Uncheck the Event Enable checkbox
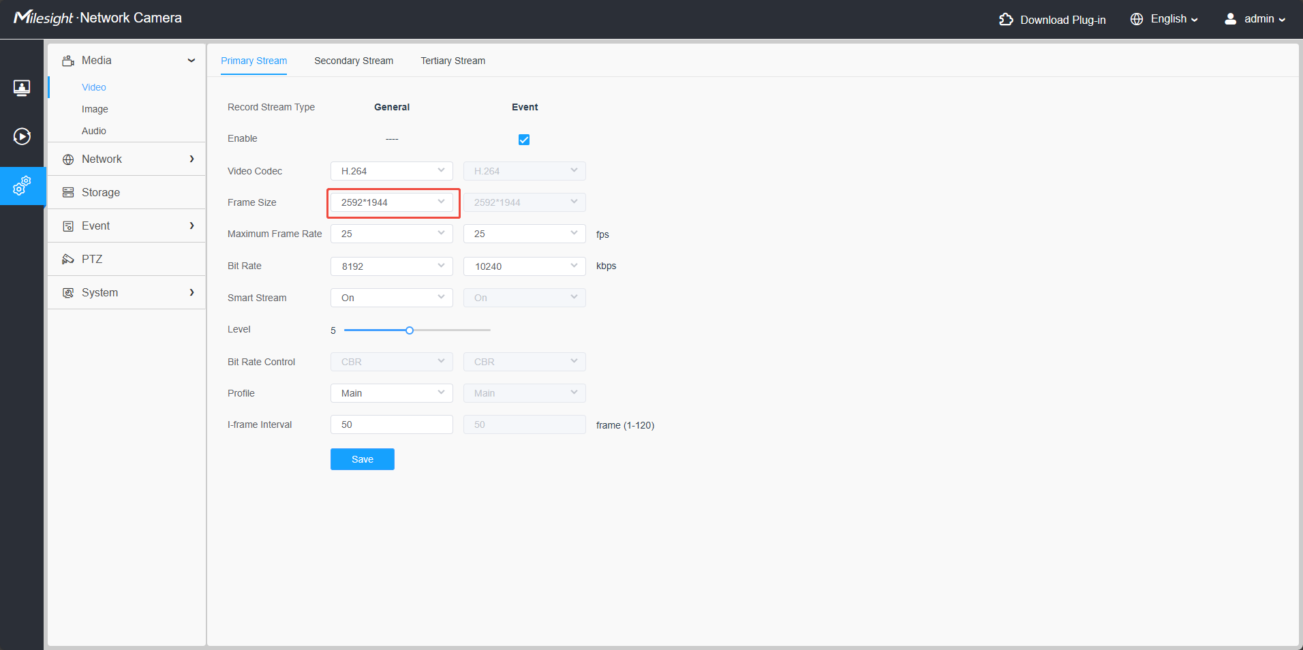Screen dimensions: 1303x650 coord(524,140)
